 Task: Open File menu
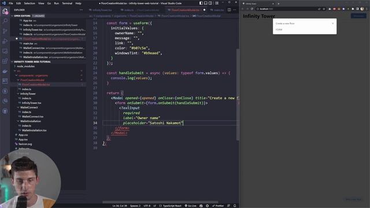(x=11, y=3)
